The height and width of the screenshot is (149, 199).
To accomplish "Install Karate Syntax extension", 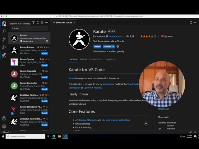I will 44,65.
